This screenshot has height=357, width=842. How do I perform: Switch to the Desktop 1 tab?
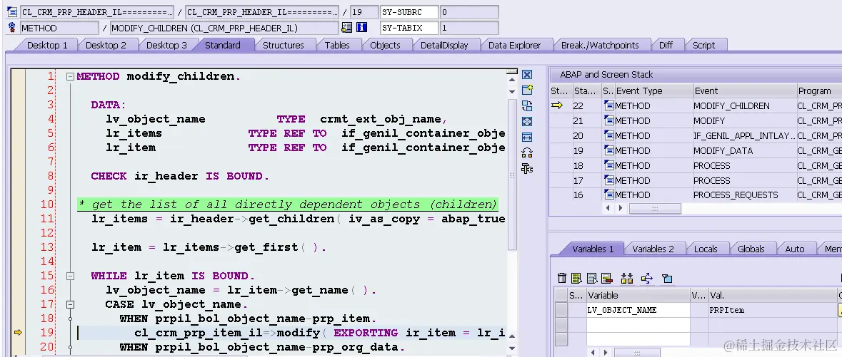(x=47, y=45)
